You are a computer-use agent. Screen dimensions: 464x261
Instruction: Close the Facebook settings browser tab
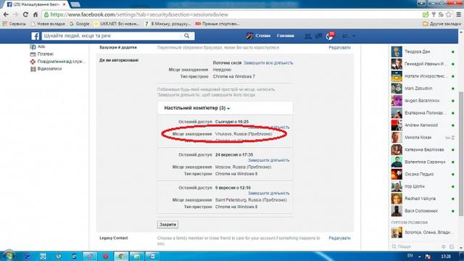(x=65, y=5)
